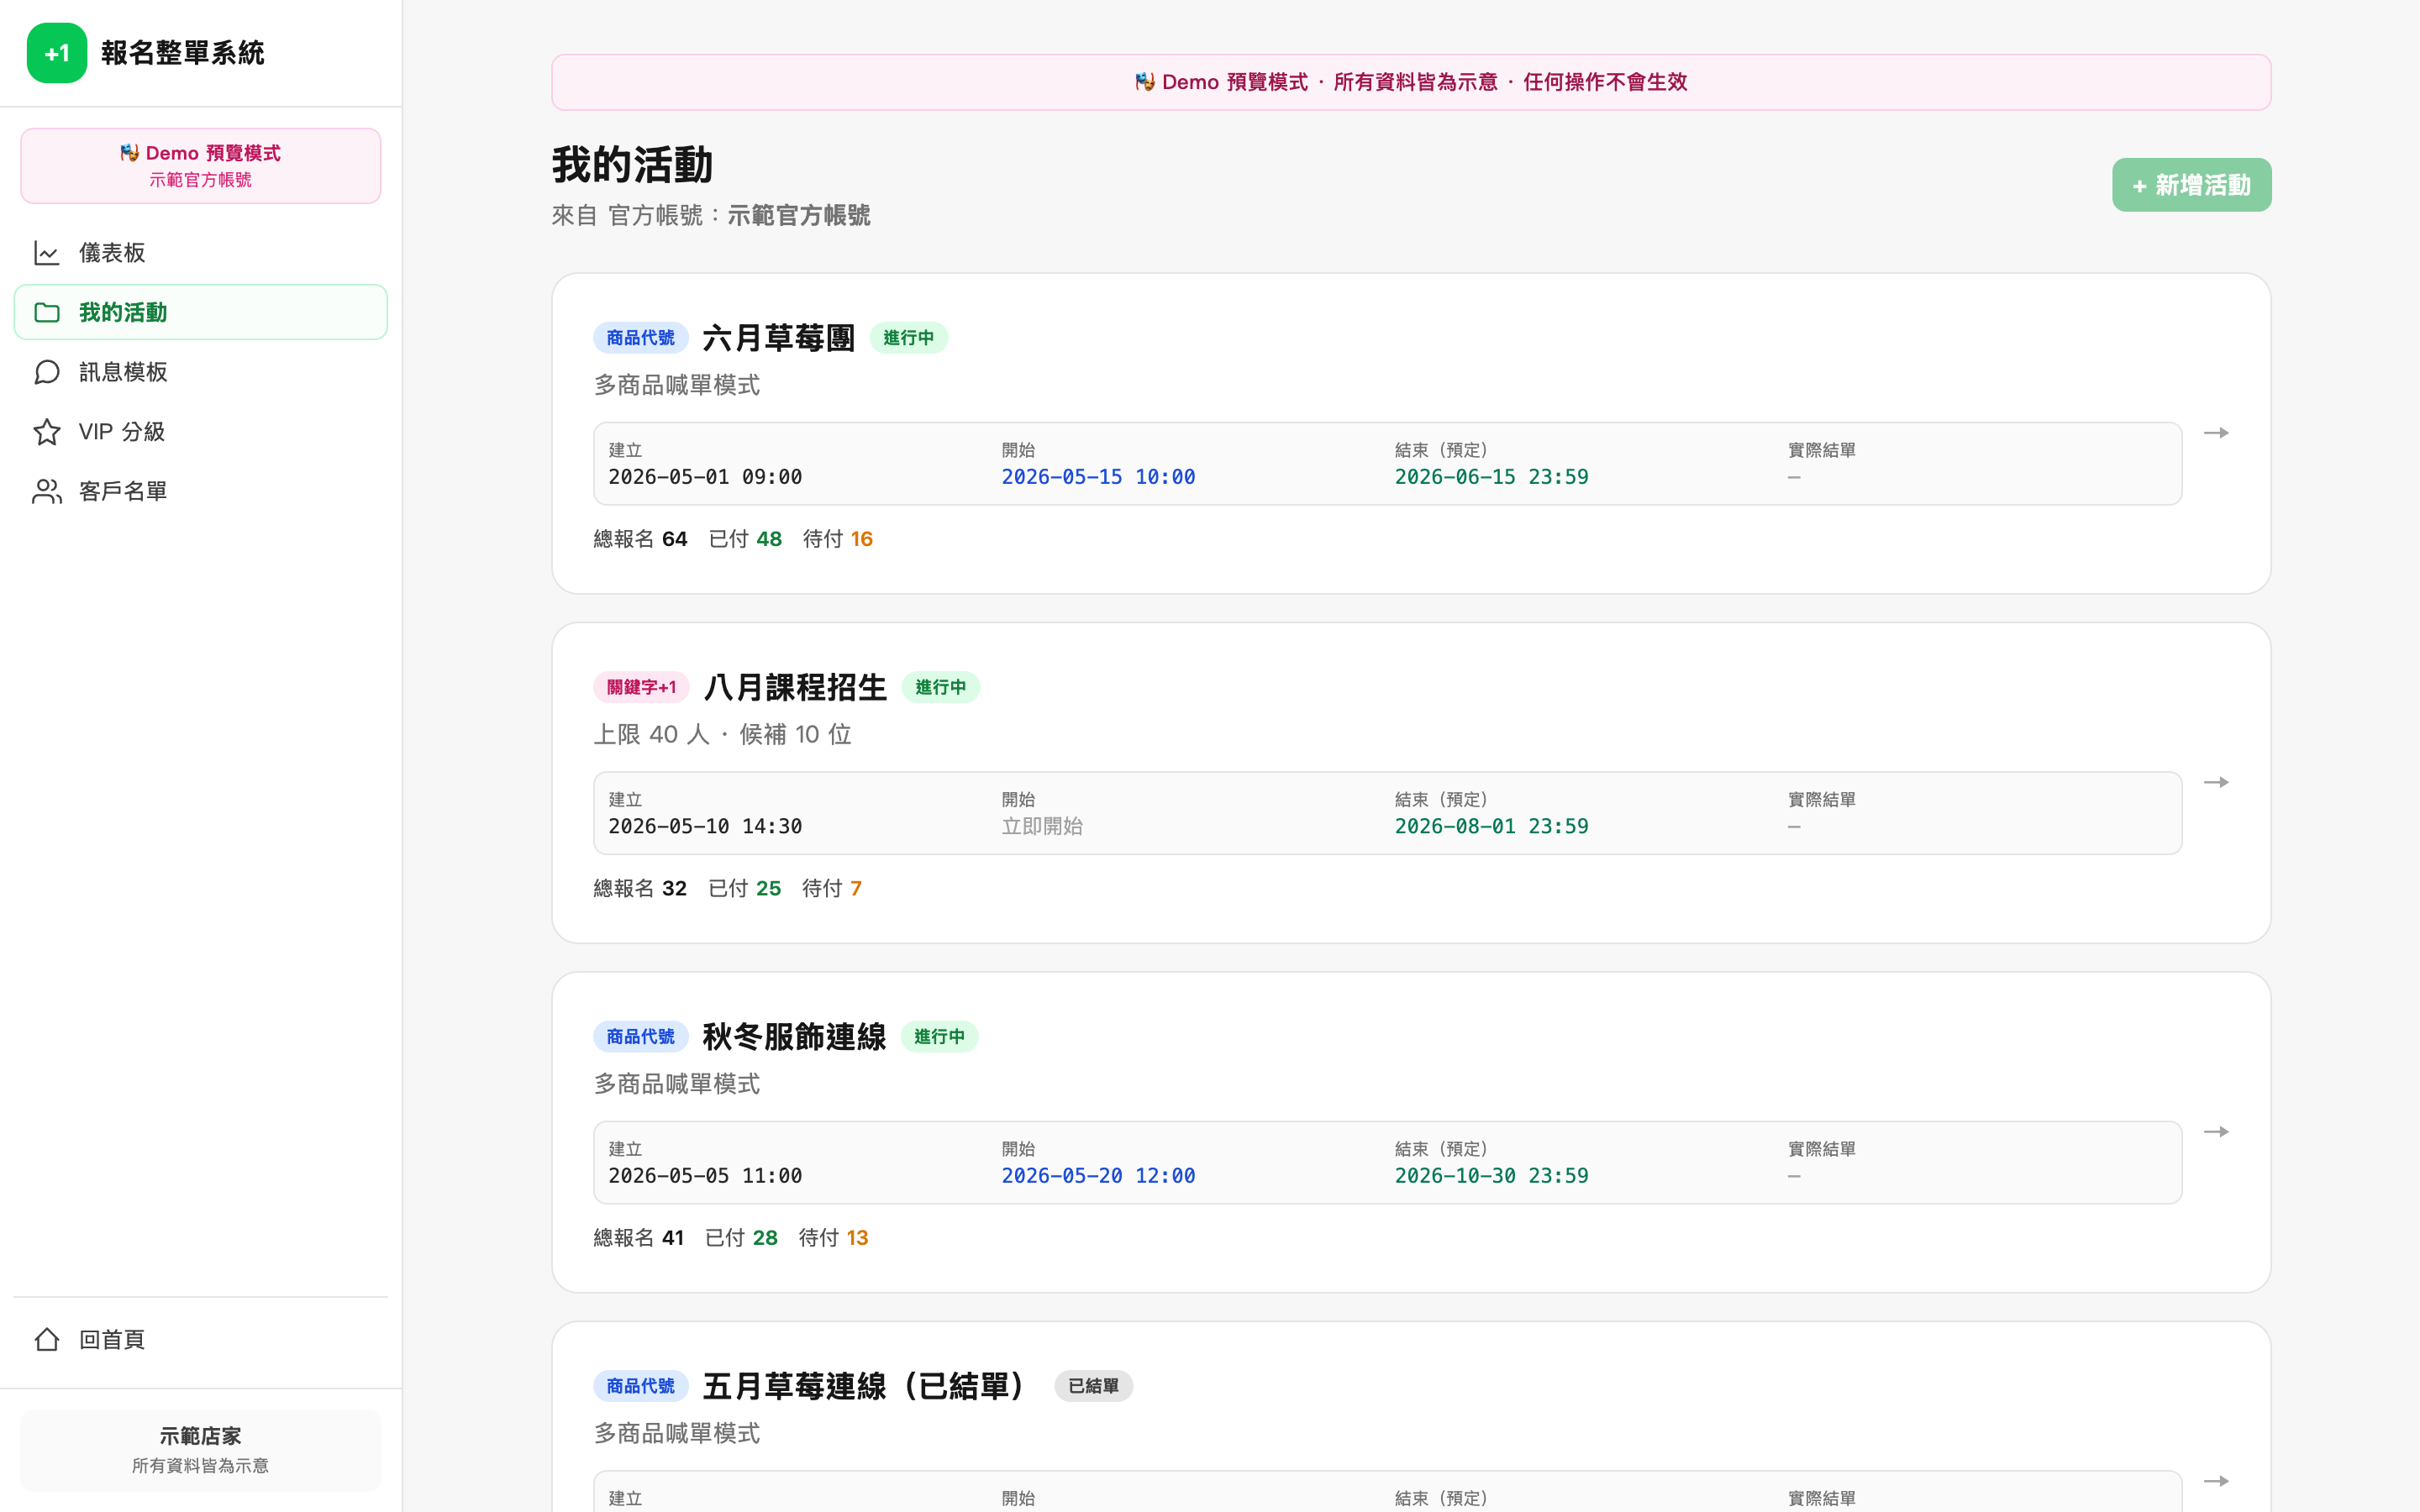
Task: Click 總報名 41 count
Action: click(x=639, y=1238)
